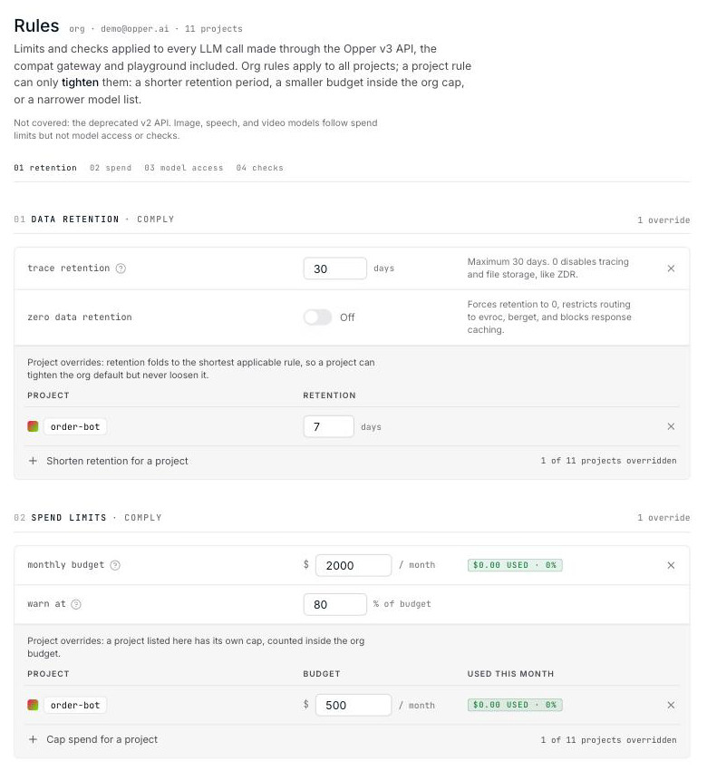This screenshot has width=707, height=771.
Task: Click 'Off' label next to ZDR switch
Action: pyautogui.click(x=347, y=317)
